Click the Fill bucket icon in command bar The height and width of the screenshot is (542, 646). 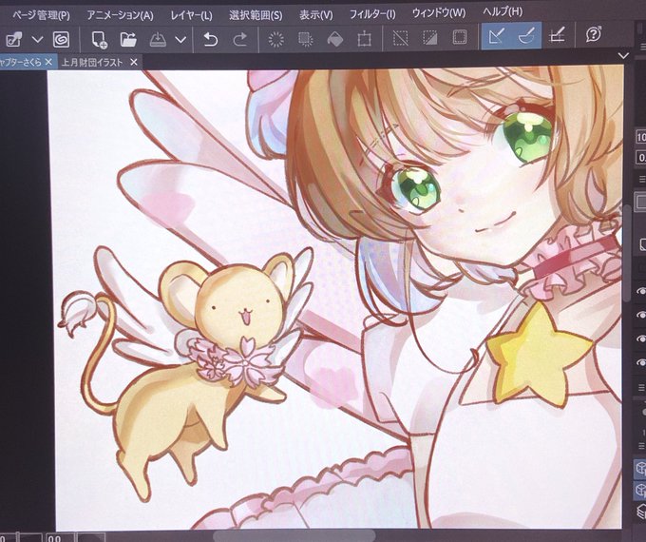335,39
